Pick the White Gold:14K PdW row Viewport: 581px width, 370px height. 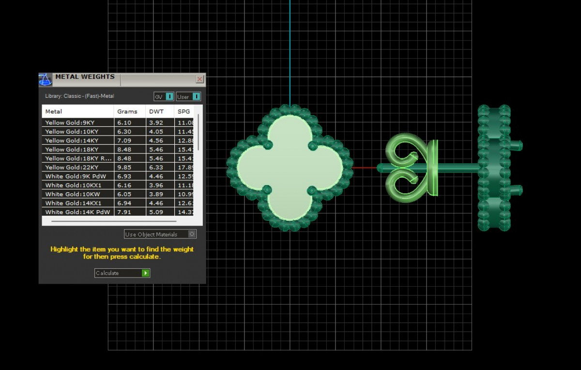click(77, 212)
